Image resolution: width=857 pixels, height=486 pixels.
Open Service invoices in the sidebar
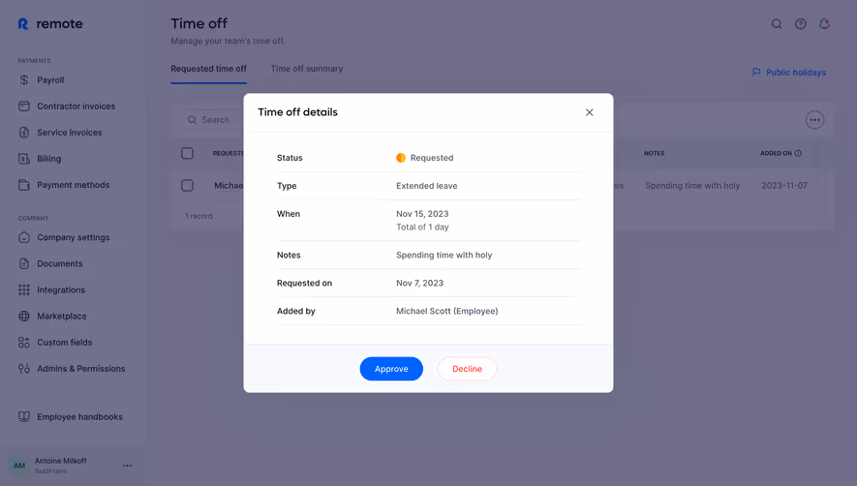point(70,133)
